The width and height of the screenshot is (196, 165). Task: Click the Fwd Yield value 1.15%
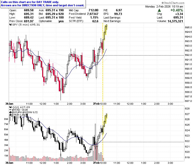pos(94,18)
